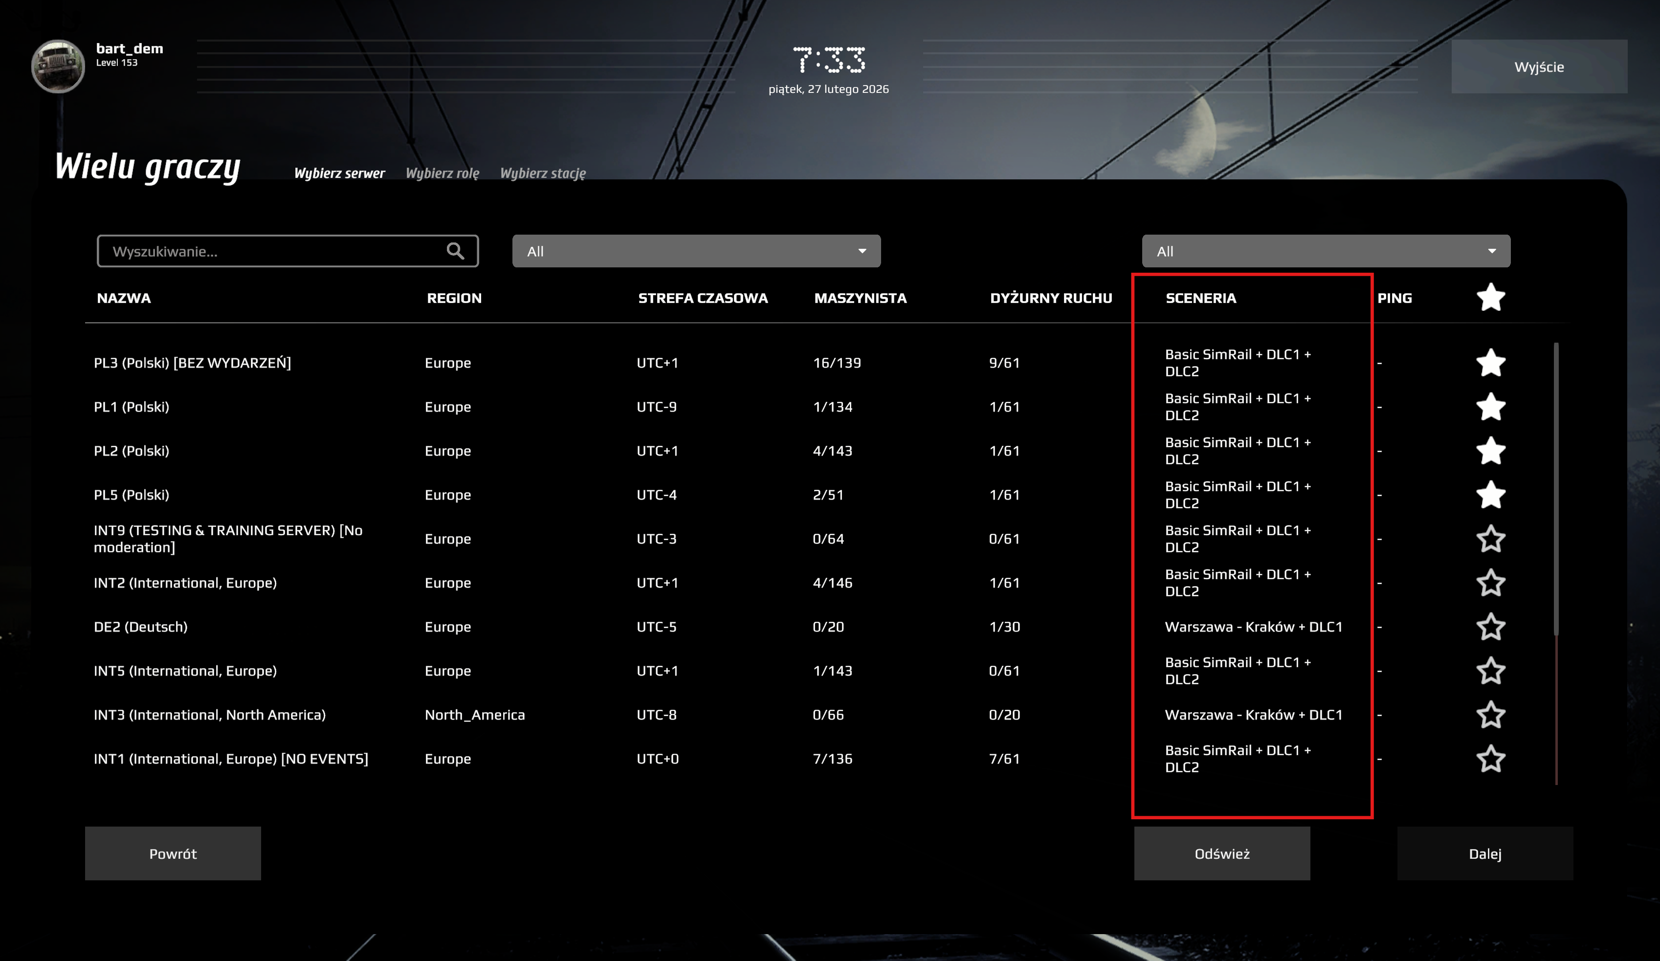Unfavorite PL1 (Polski) server star

point(1490,407)
